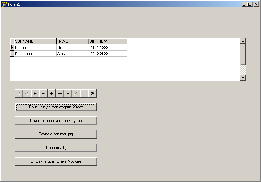Click grid scrollbar up arrow
The image size is (261, 182).
pyautogui.click(x=243, y=41)
